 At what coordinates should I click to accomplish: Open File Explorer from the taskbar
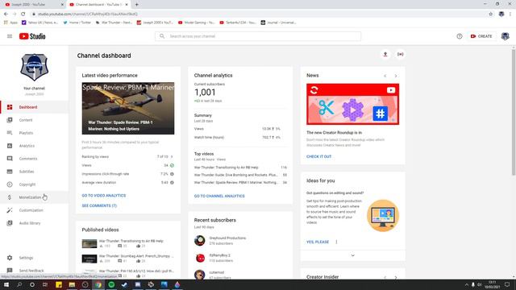(x=72, y=284)
